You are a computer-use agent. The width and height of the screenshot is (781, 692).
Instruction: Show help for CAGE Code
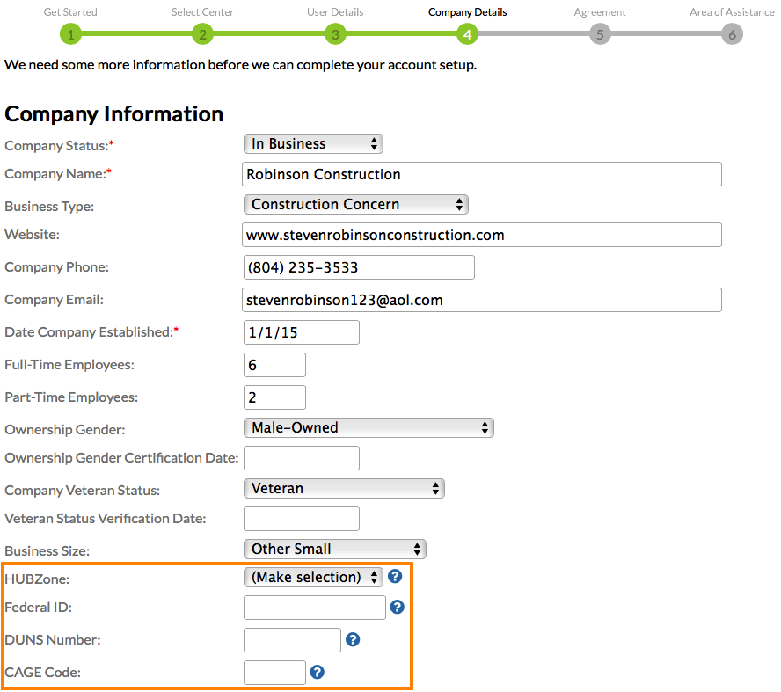pos(318,672)
